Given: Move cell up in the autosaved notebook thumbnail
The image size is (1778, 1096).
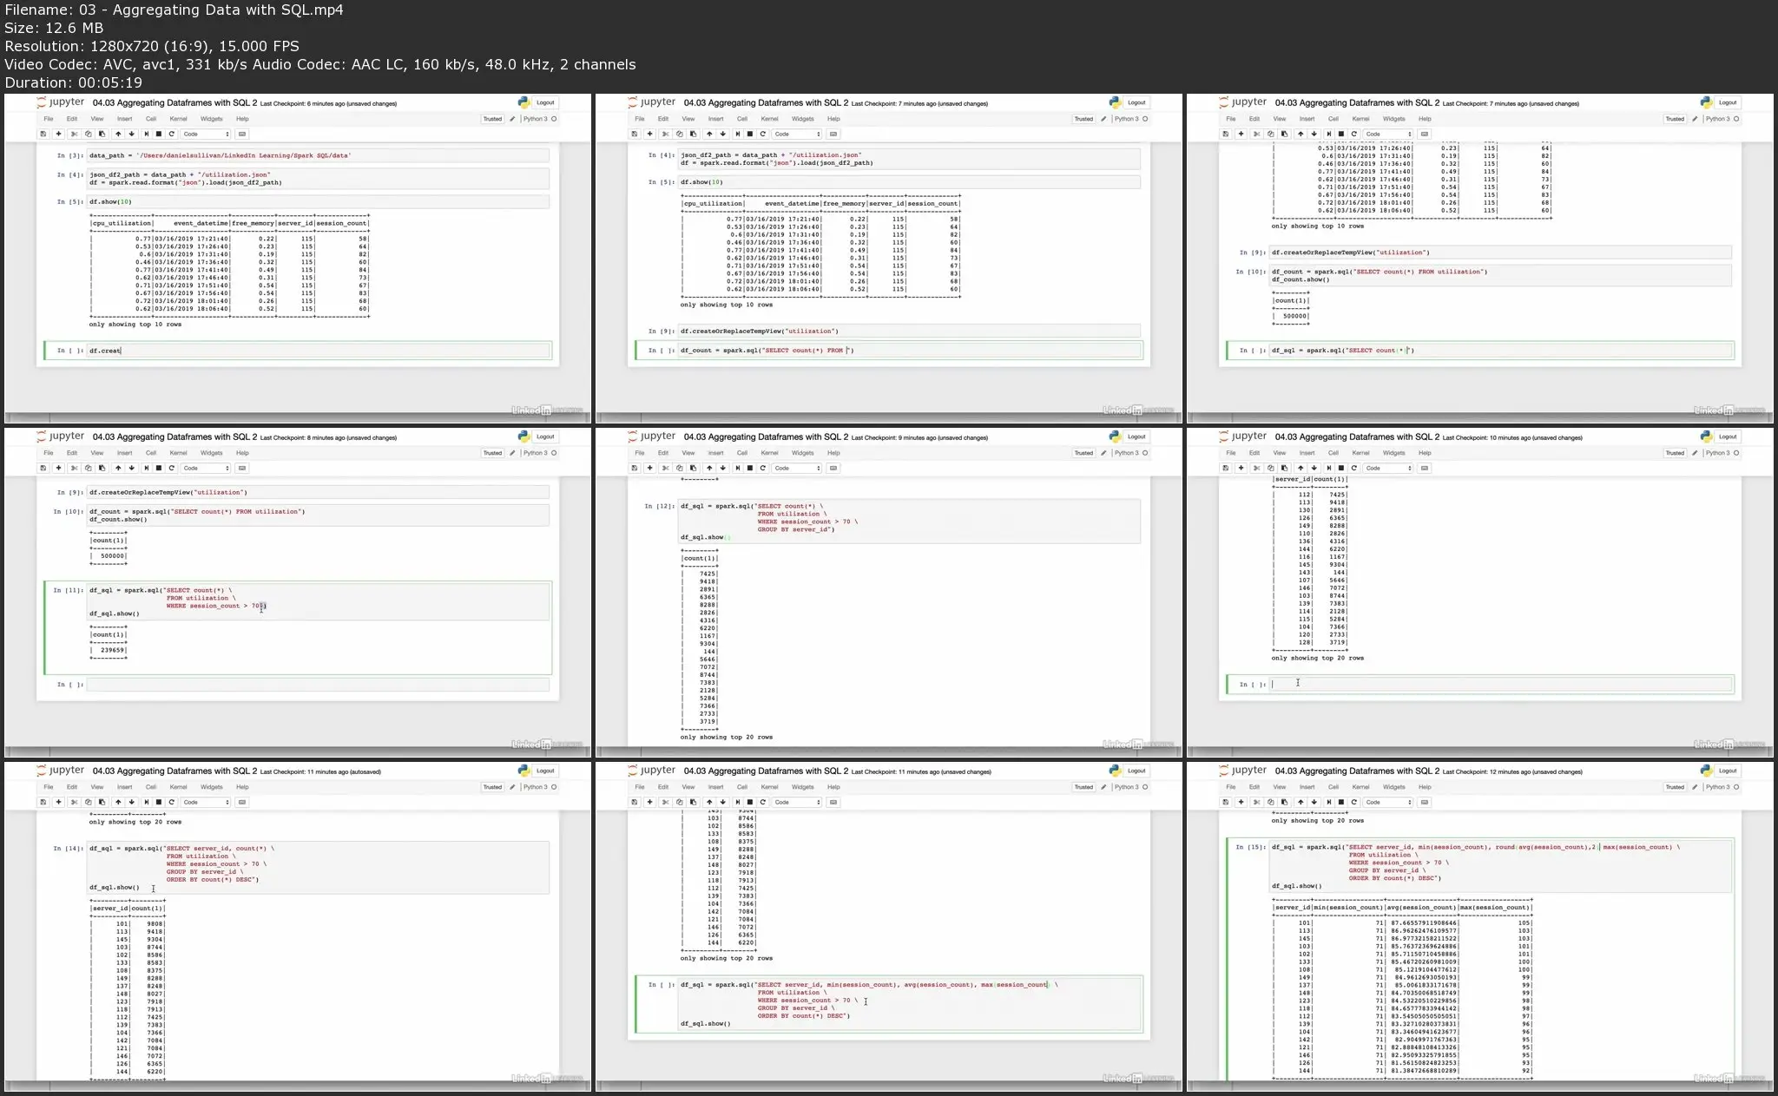Looking at the screenshot, I should (118, 802).
